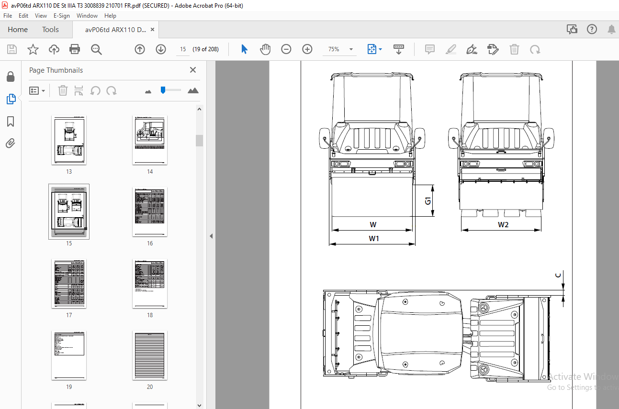Select the Highlight text tool

click(x=451, y=49)
